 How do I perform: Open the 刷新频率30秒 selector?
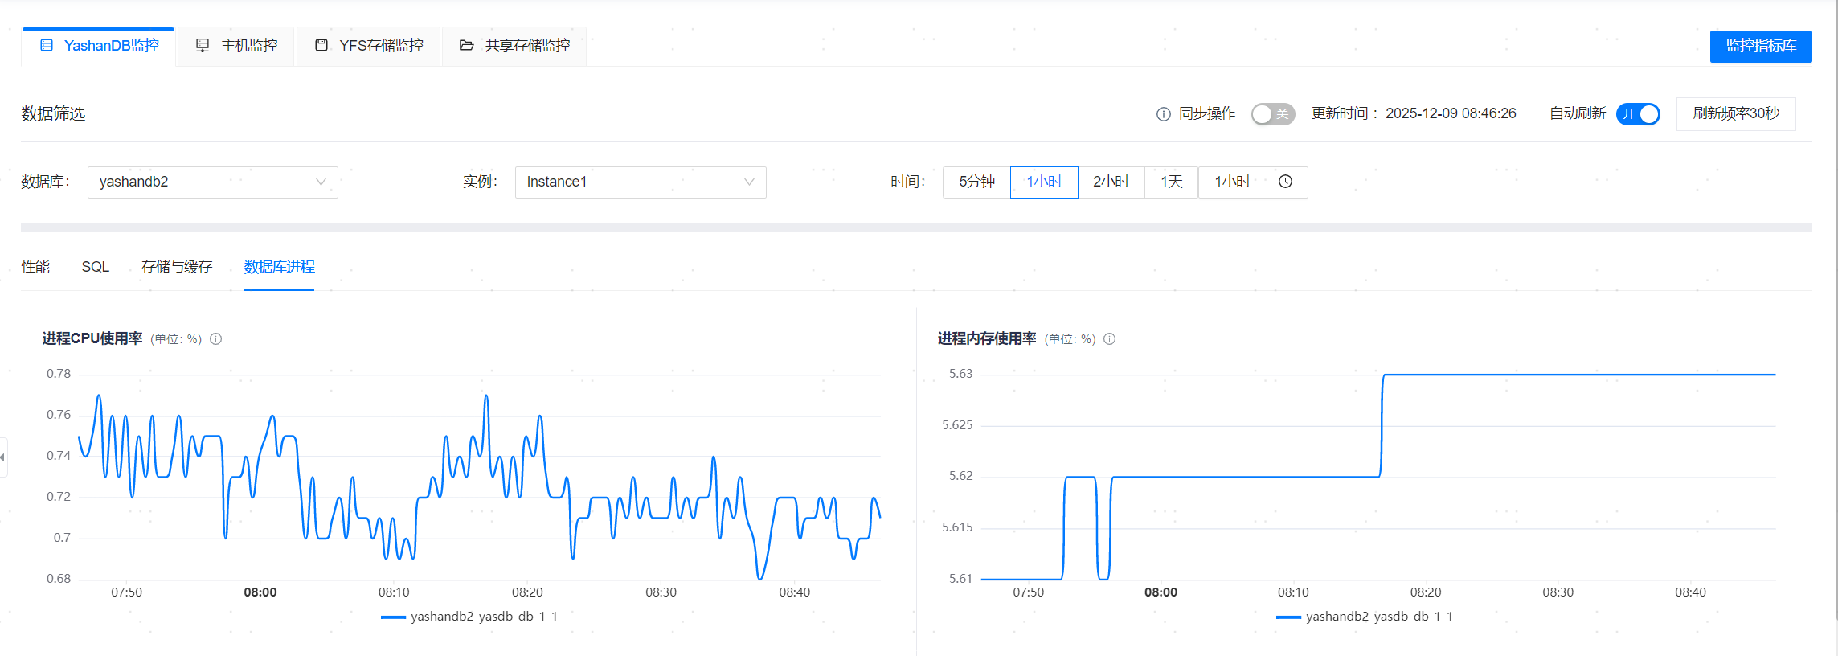1735,114
